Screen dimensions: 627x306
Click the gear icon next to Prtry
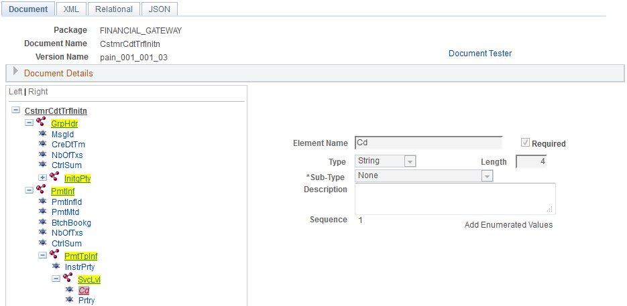tap(69, 299)
